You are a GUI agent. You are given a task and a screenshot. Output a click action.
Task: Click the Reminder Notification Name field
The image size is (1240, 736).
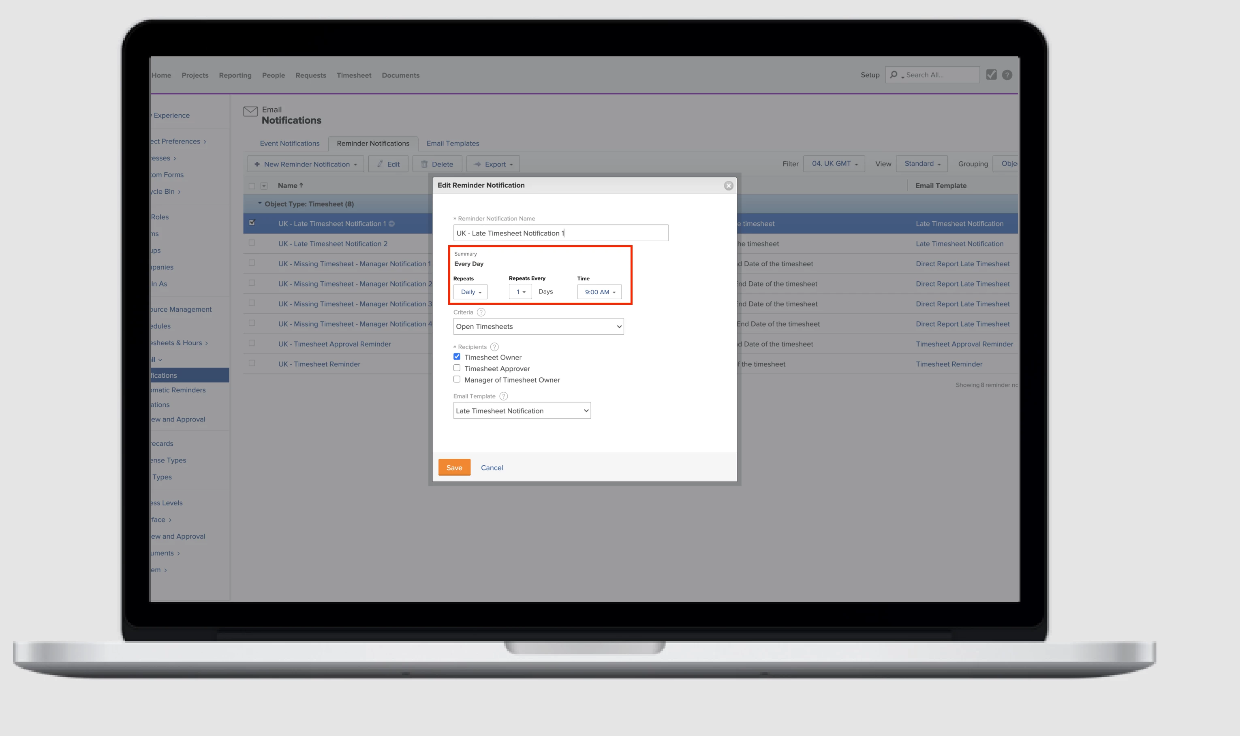[x=560, y=233]
